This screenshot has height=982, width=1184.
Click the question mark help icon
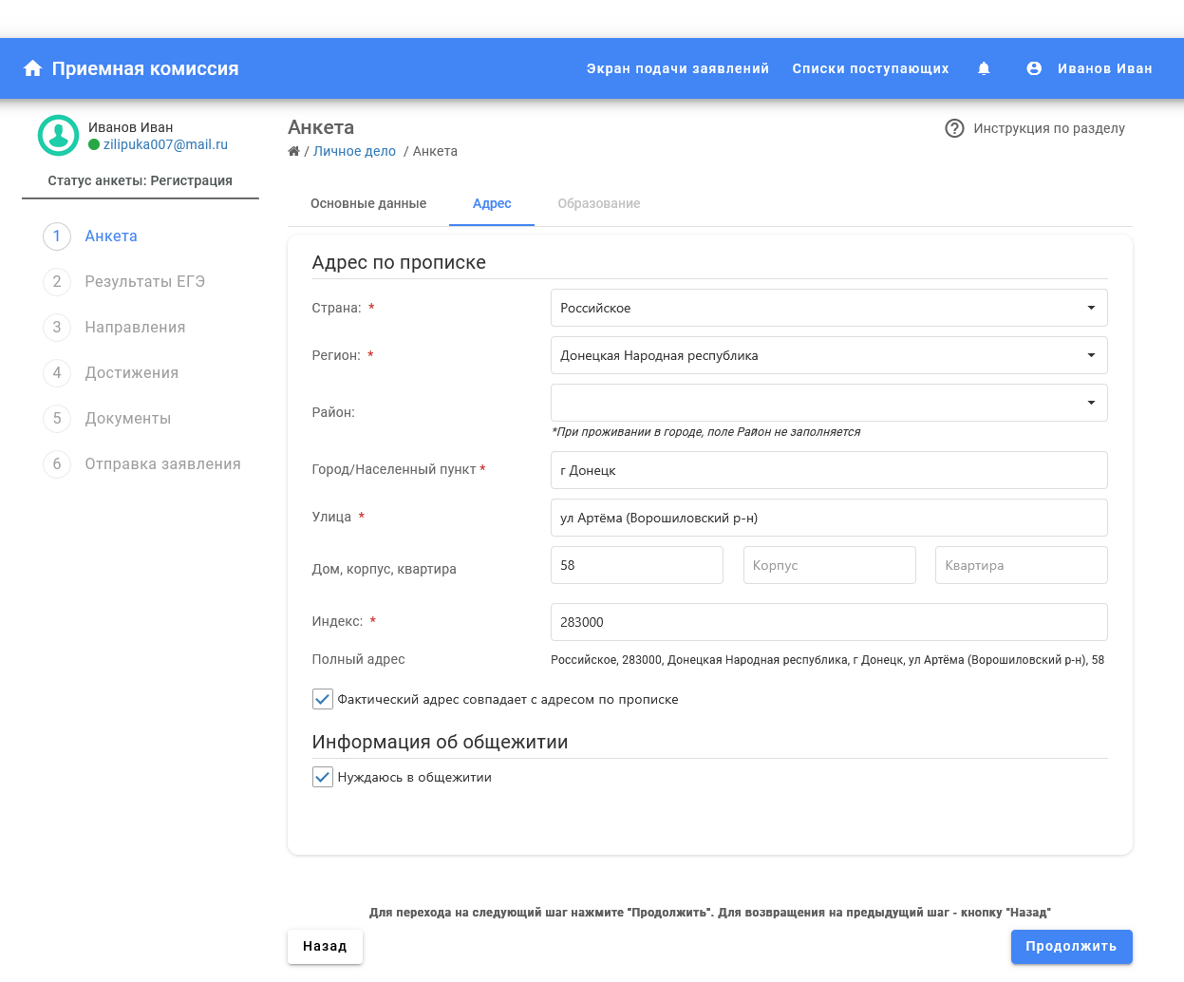954,128
